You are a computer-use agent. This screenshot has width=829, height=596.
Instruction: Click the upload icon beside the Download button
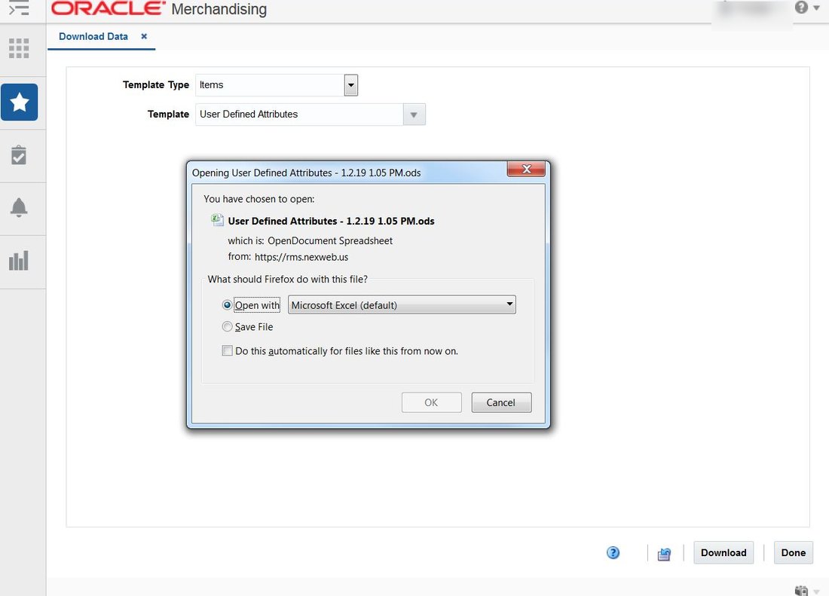point(665,554)
